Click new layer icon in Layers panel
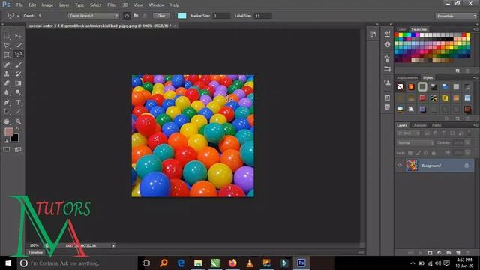Image resolution: width=480 pixels, height=270 pixels. tap(458, 253)
